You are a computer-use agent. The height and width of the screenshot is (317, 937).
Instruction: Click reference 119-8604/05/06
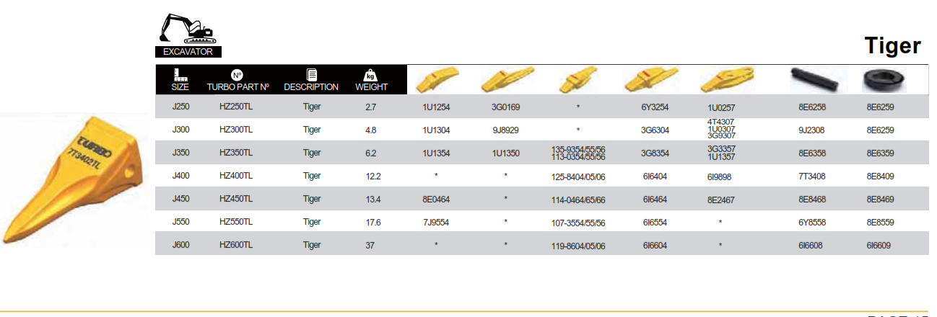[578, 246]
